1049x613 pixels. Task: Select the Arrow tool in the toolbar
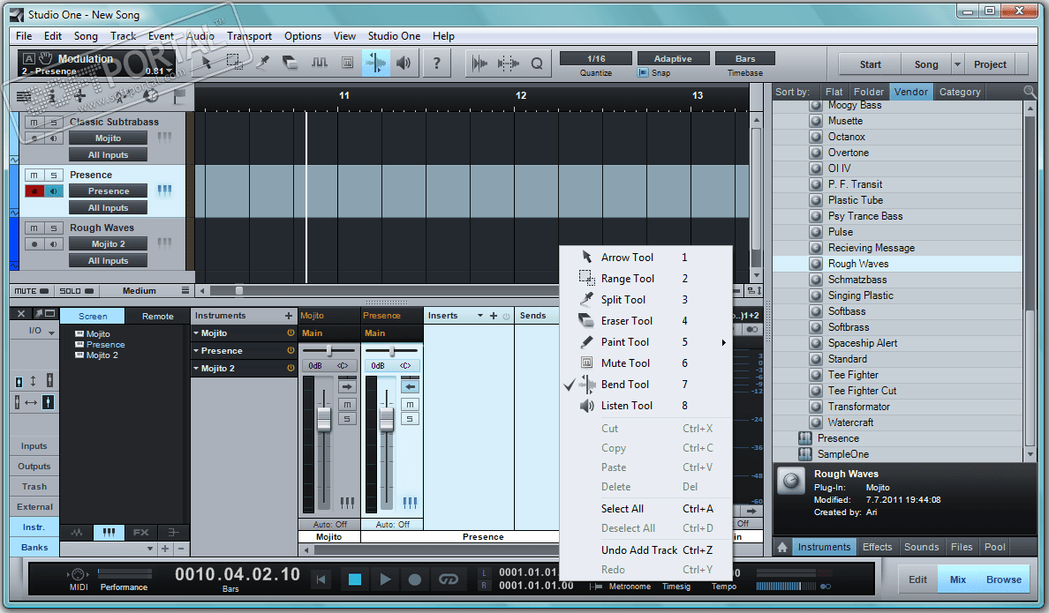click(207, 63)
